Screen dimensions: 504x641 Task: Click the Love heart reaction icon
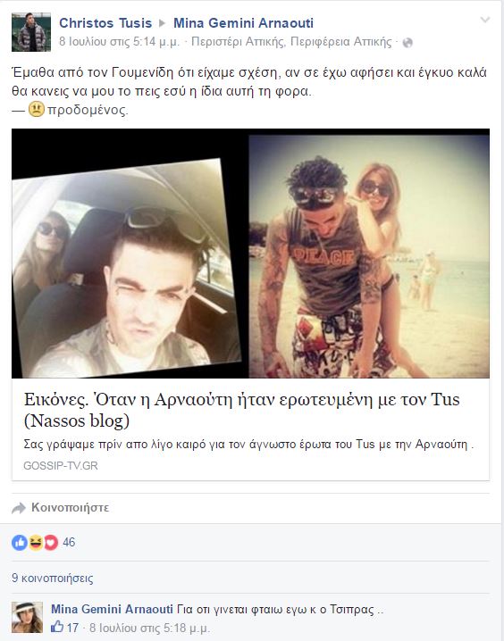(x=51, y=543)
